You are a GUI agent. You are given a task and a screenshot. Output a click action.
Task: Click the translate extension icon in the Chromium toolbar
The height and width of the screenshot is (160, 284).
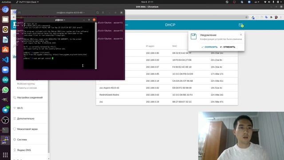266,17
